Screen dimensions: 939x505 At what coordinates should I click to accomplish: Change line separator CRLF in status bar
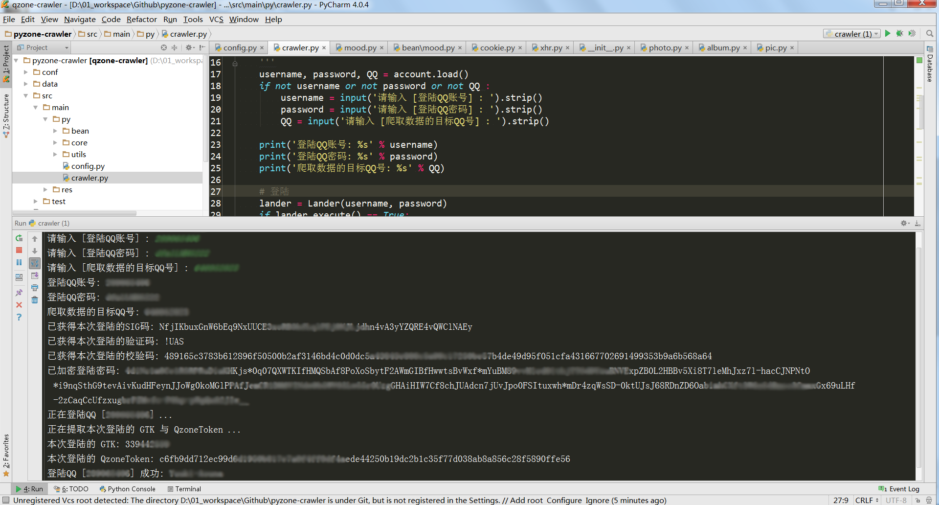pos(867,500)
